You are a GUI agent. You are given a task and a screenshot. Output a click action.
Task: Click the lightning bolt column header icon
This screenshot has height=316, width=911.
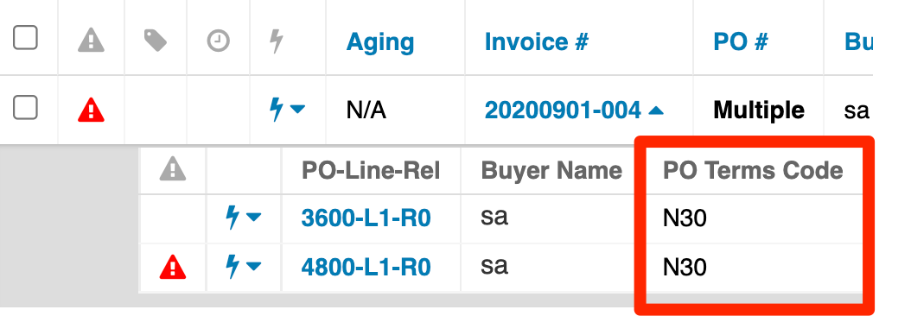pyautogui.click(x=277, y=41)
